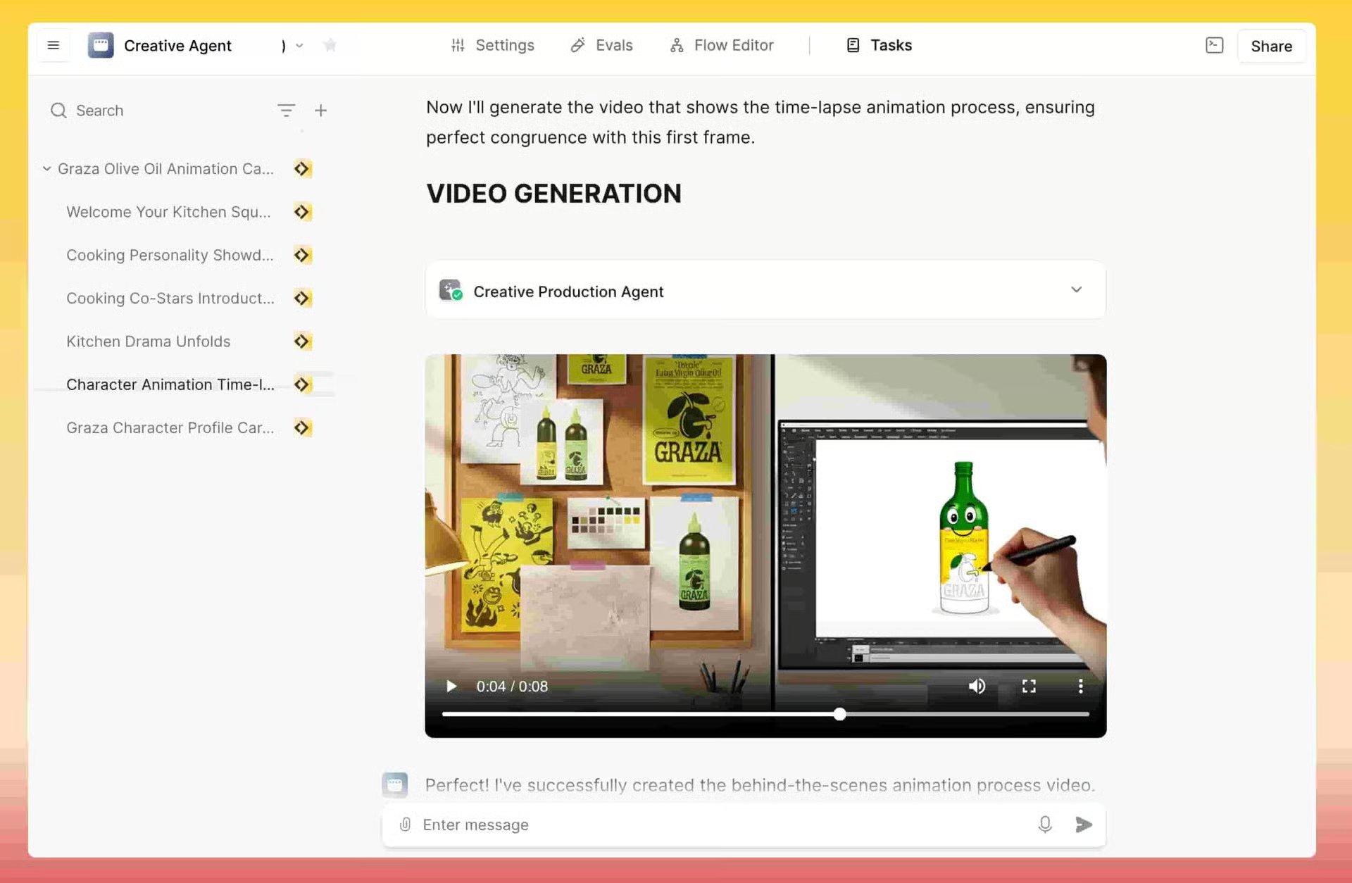Activate microphone voice input
The image size is (1352, 883).
click(x=1045, y=825)
